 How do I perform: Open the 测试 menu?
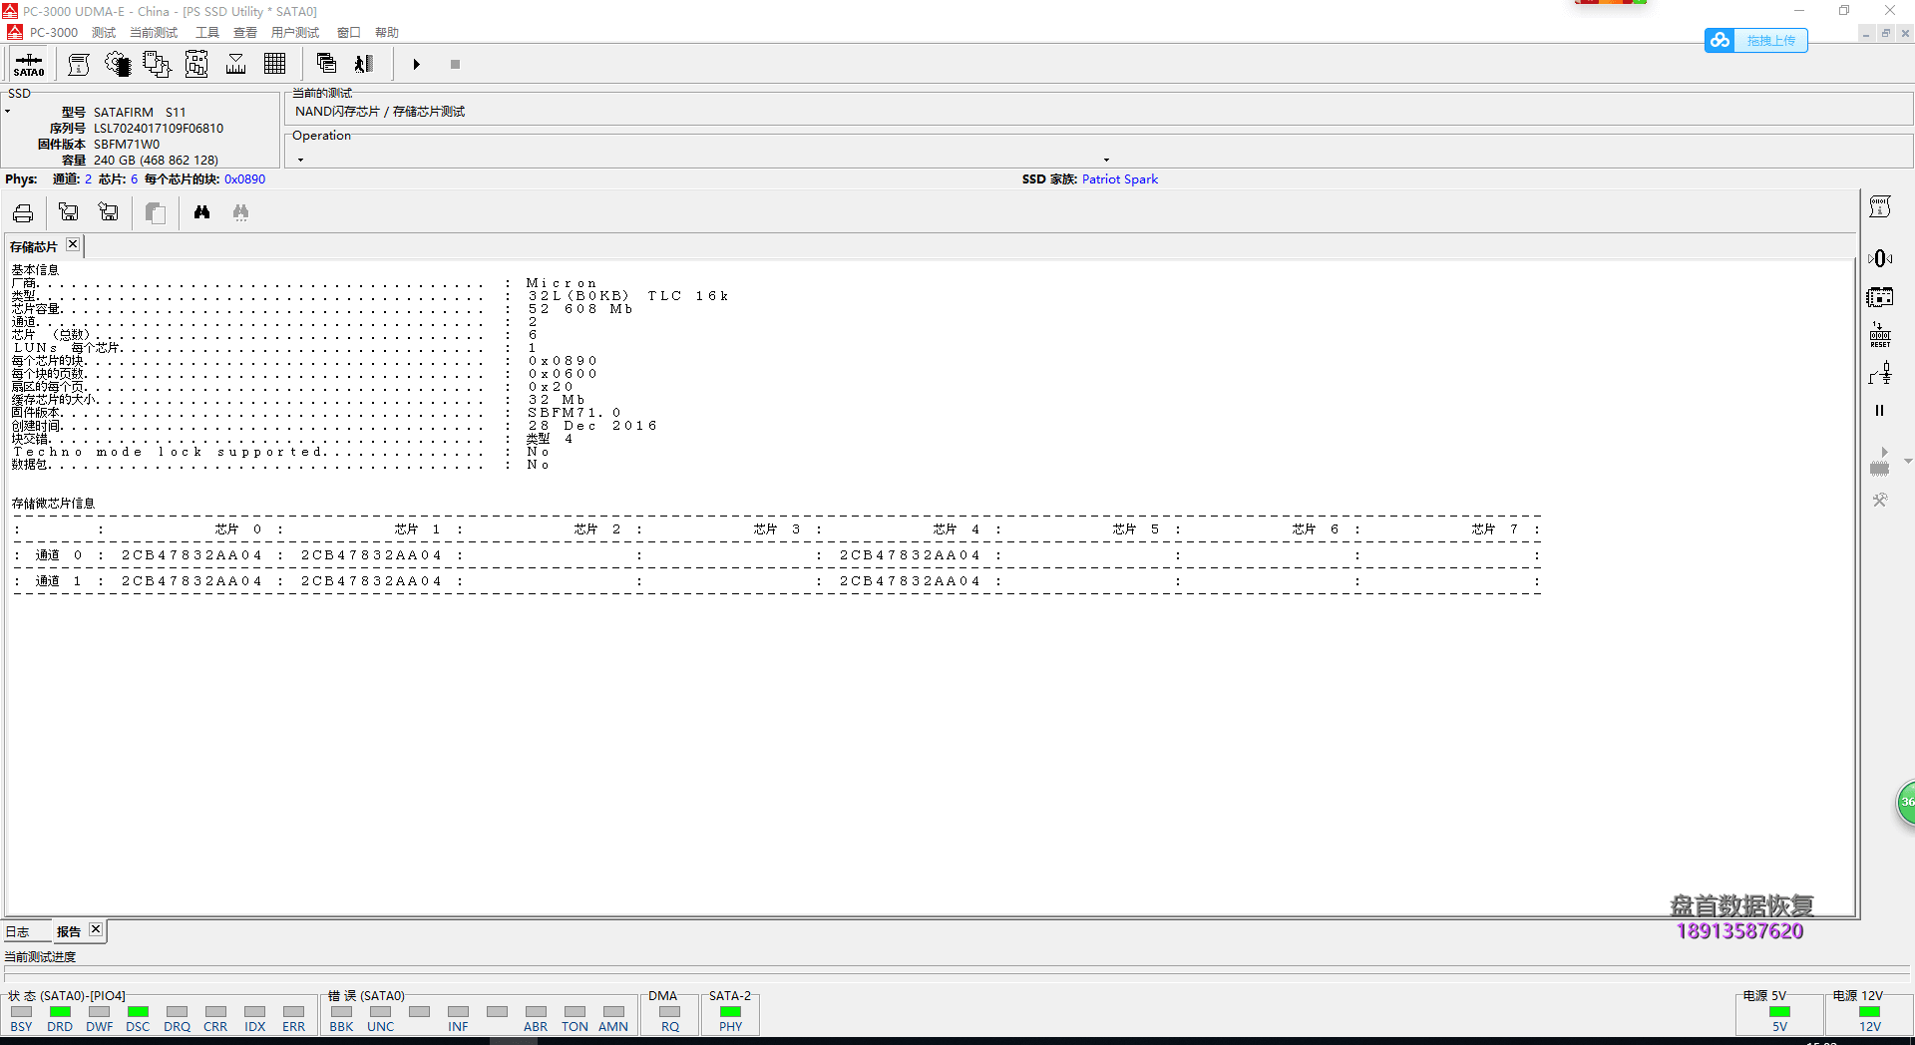(x=104, y=33)
